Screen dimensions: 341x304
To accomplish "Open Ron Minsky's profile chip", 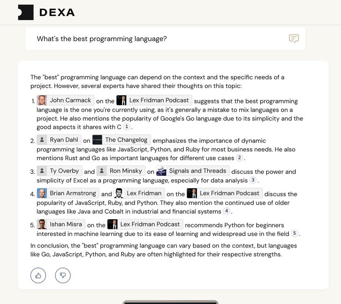I will pos(121,171).
